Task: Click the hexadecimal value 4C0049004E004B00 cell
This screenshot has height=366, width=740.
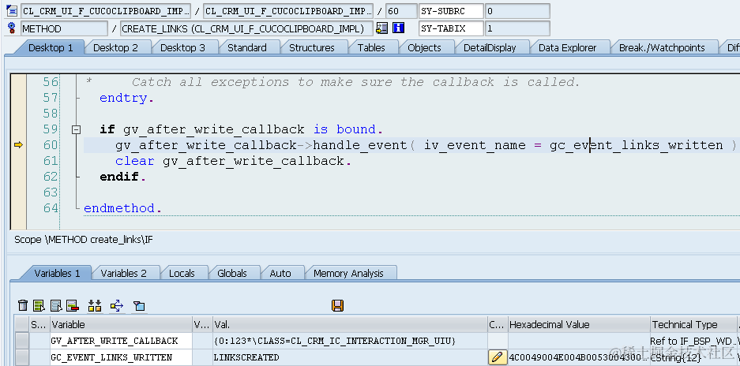Action: click(579, 357)
